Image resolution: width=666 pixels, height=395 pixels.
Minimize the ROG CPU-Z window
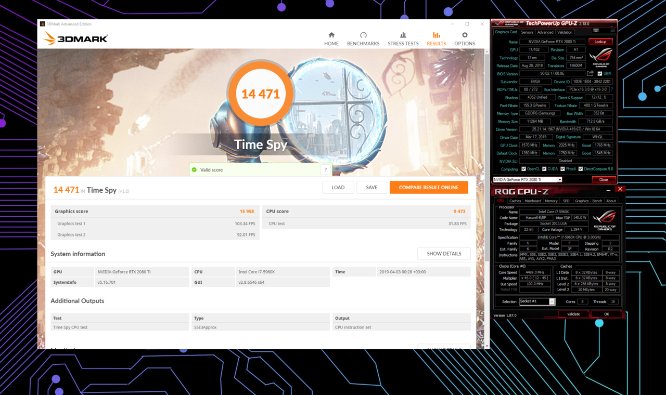608,190
